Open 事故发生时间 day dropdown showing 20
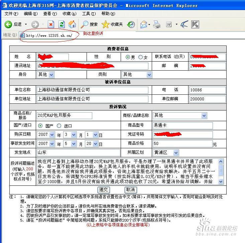 92,144
